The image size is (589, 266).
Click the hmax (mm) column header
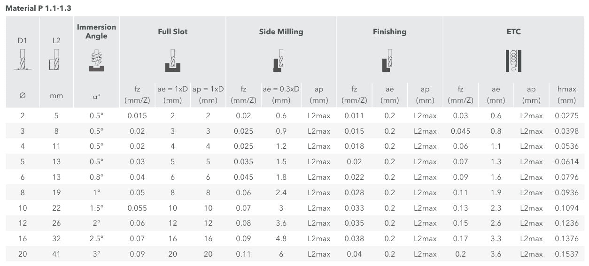pos(566,94)
